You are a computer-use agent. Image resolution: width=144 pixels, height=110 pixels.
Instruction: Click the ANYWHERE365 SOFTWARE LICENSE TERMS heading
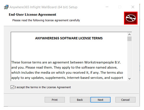[x=69, y=38]
